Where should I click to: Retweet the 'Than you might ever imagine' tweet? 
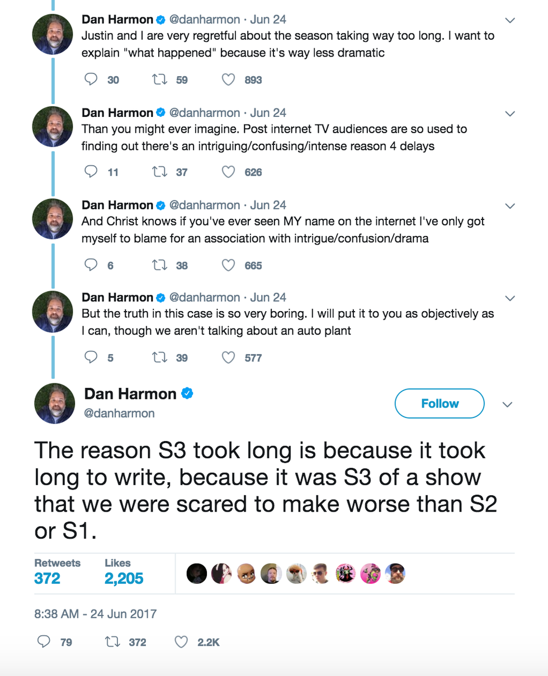(160, 172)
